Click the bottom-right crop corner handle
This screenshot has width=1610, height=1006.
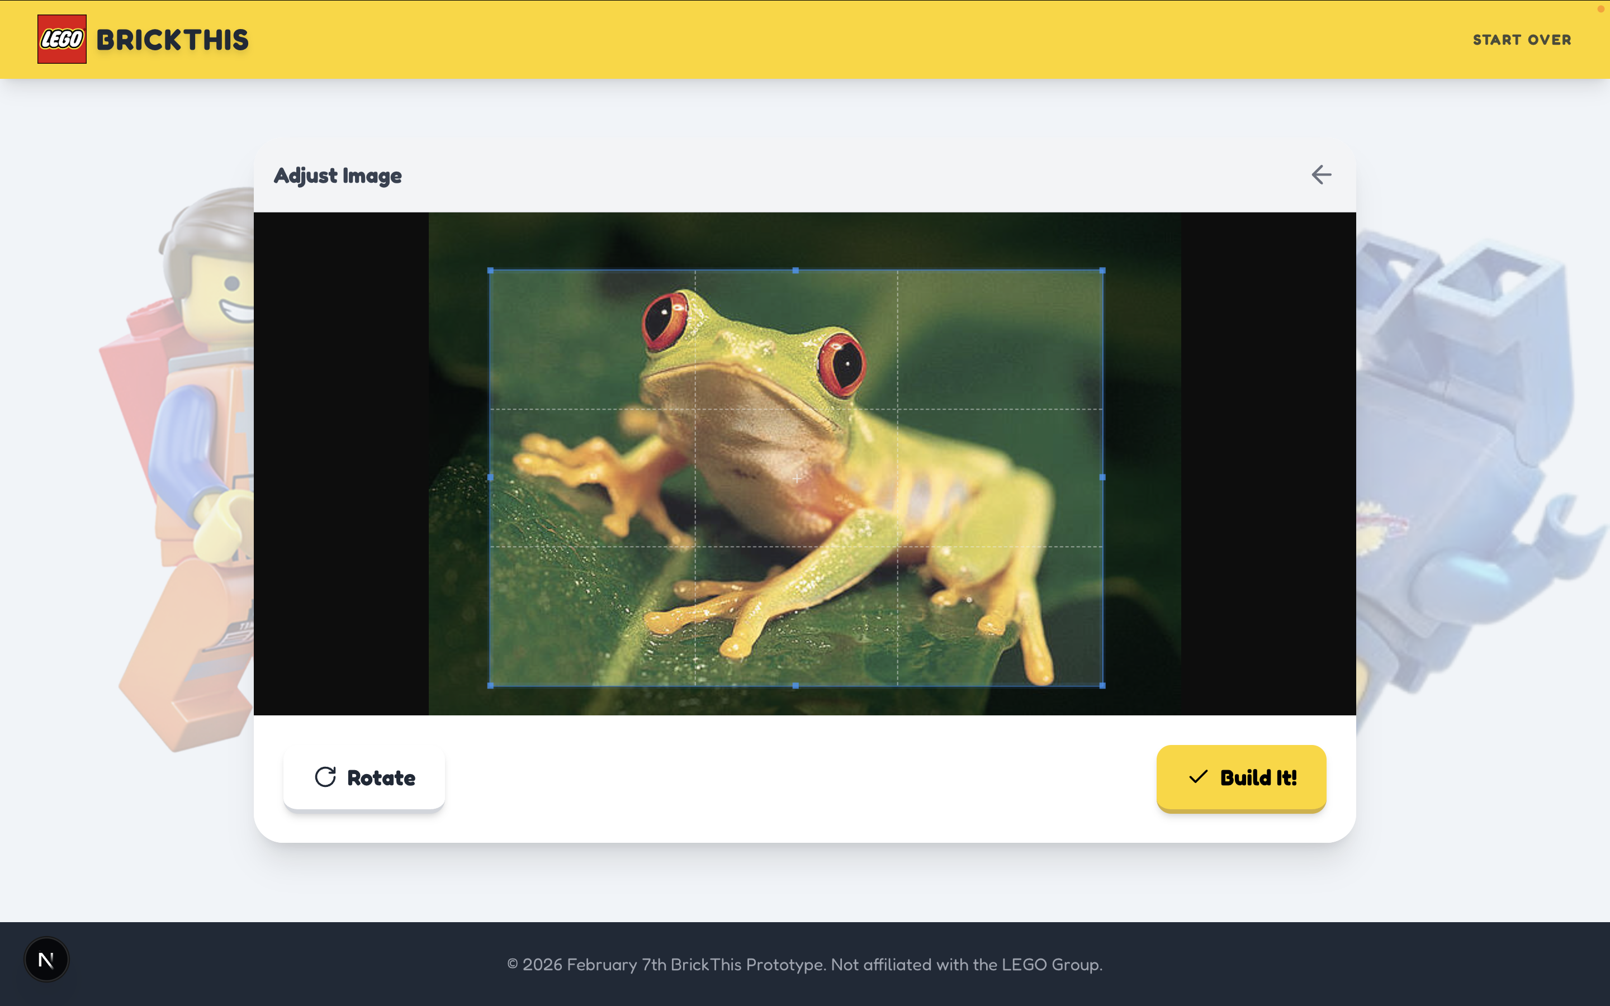point(1102,685)
